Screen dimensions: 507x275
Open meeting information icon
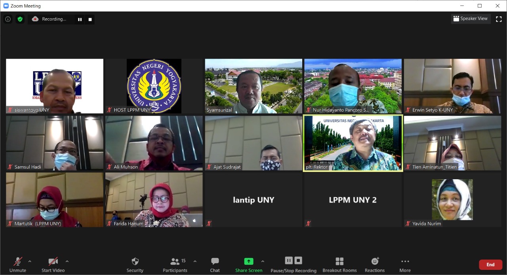[x=8, y=19]
